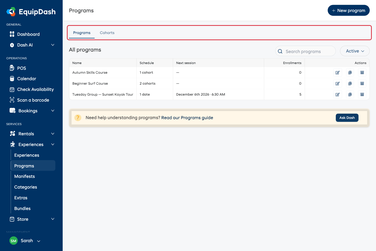376x251 pixels.
Task: Open the Read our Programs guide link
Action: (x=187, y=118)
